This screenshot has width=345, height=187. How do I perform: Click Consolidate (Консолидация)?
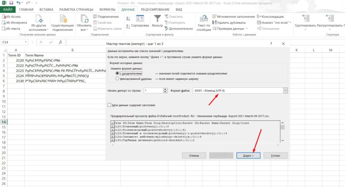(x=270, y=17)
